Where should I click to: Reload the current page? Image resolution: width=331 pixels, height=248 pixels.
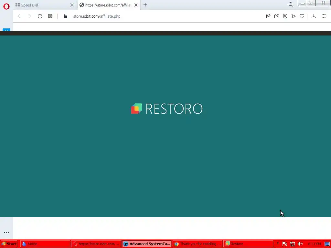tap(40, 16)
